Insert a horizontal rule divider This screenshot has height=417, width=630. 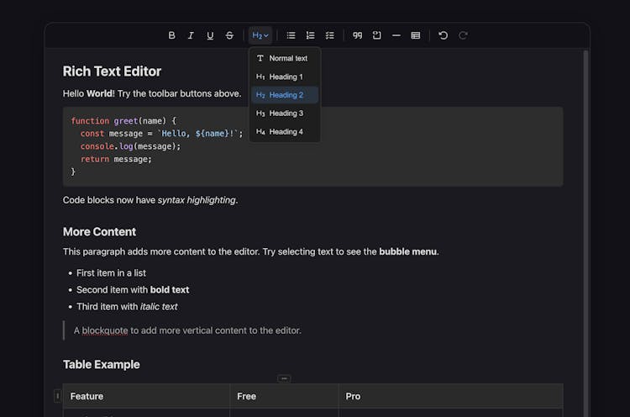click(396, 35)
